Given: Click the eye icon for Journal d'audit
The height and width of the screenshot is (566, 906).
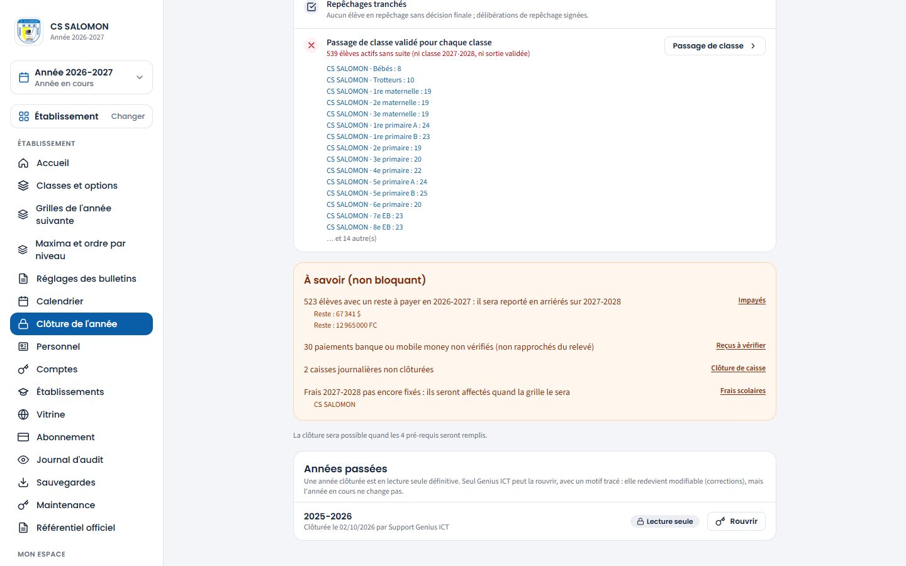Looking at the screenshot, I should (23, 460).
